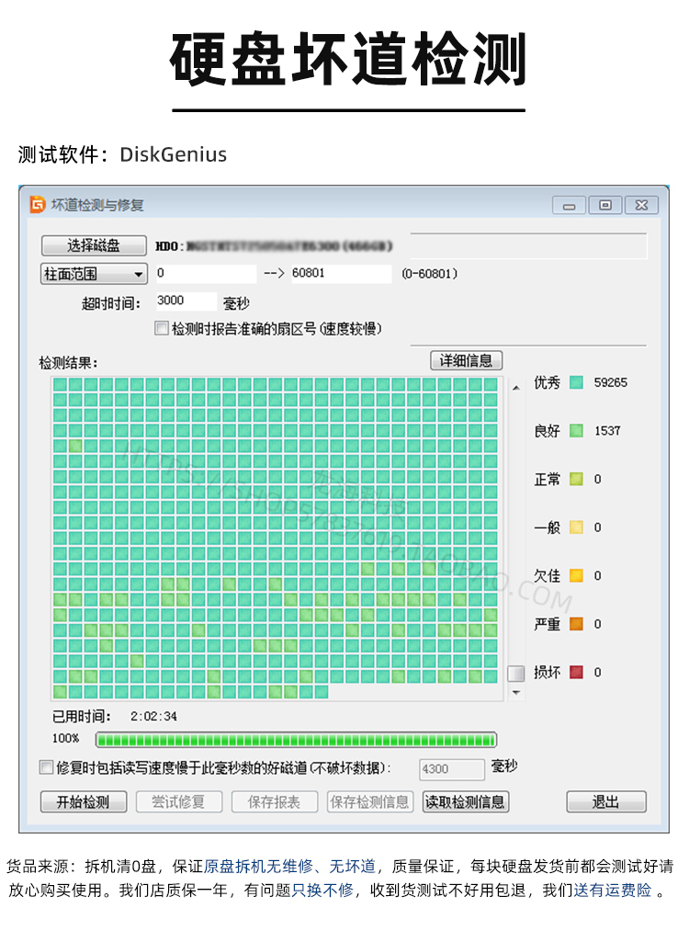
Task: Click the end cylinder field showing 60801
Action: pos(341,273)
